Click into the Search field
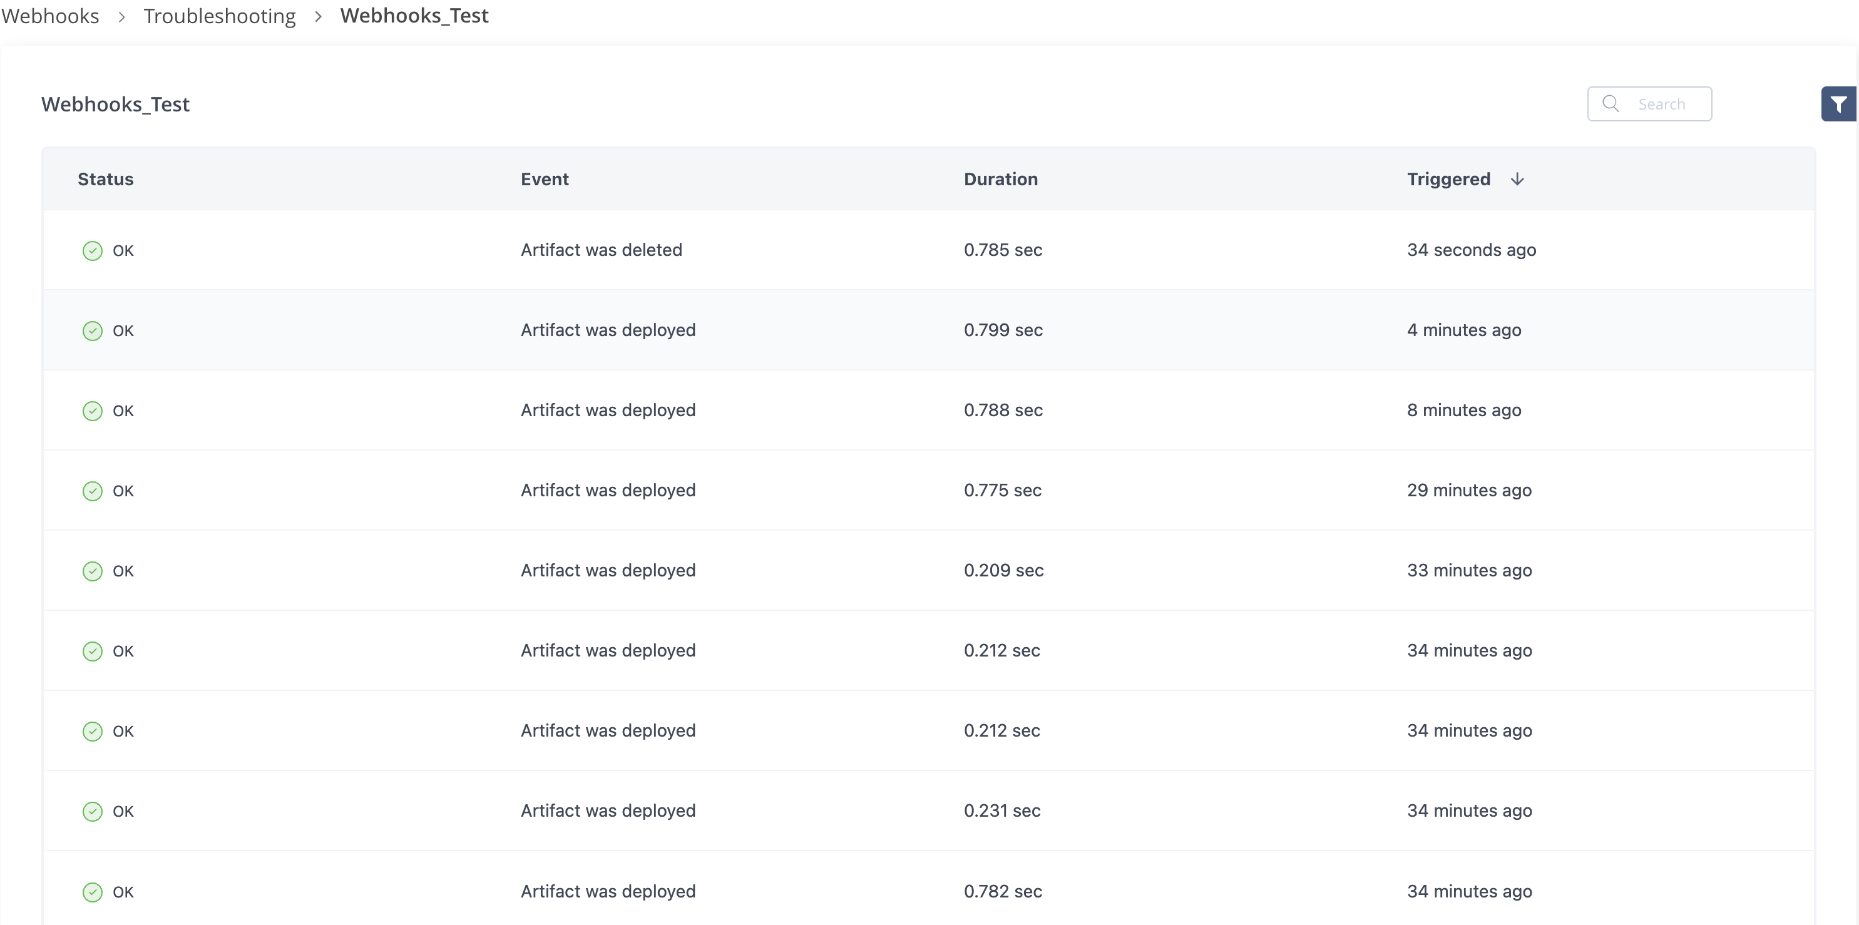This screenshot has height=925, width=1859. tap(1661, 105)
